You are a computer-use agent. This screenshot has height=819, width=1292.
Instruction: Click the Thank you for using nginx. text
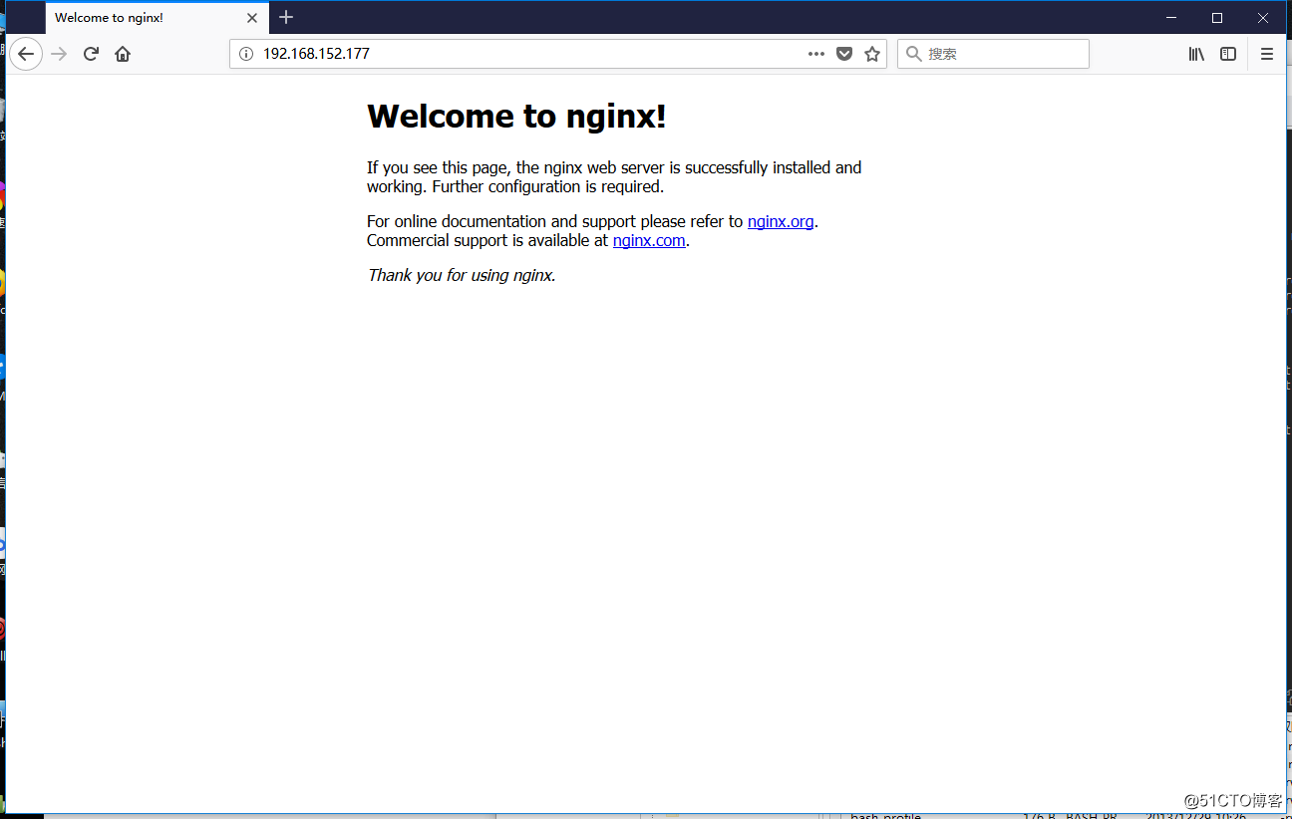click(x=462, y=275)
